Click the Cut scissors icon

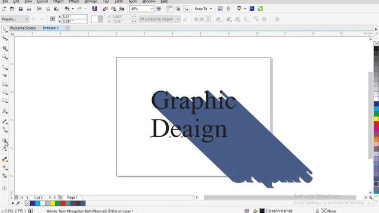(x=40, y=9)
